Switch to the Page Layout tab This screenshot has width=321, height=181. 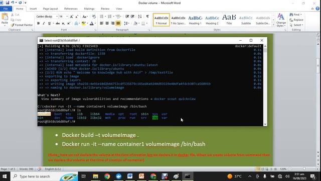(x=50, y=9)
